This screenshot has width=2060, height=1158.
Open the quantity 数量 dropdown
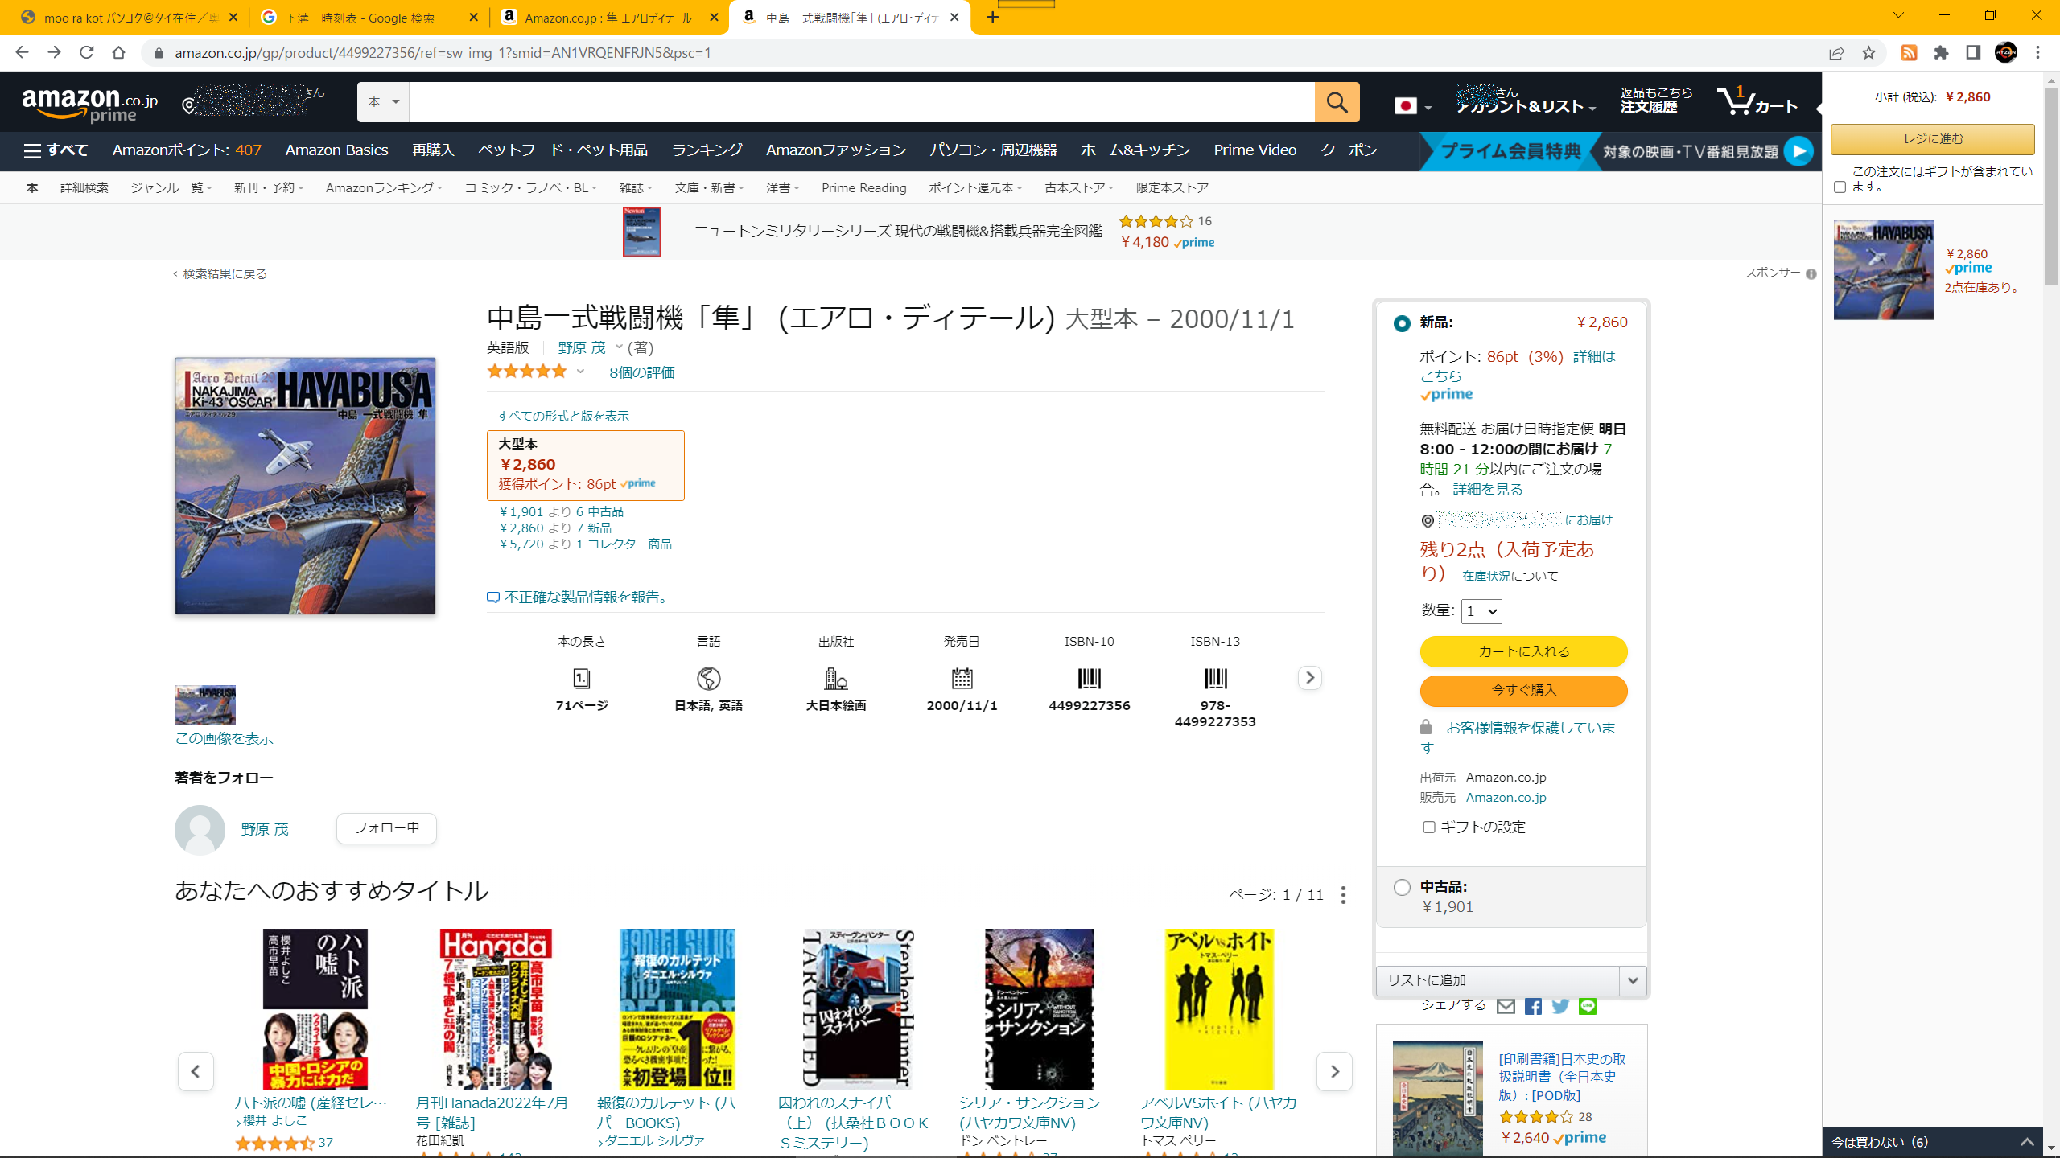(x=1481, y=611)
